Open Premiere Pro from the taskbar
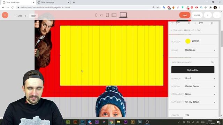The image size is (223, 125). pyautogui.click(x=125, y=122)
